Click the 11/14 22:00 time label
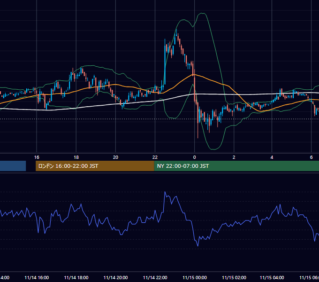Image resolution: width=319 pixels, height=282 pixels. (155, 278)
